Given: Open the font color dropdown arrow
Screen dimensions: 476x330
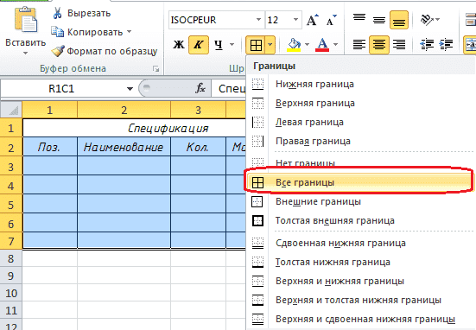Looking at the screenshot, I should 335,45.
